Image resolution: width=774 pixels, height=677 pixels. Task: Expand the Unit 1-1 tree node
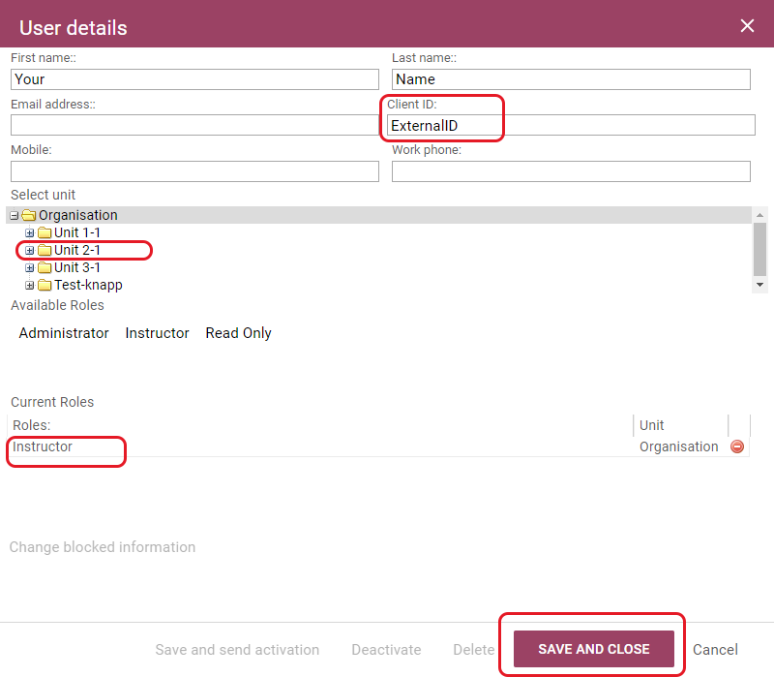(30, 233)
